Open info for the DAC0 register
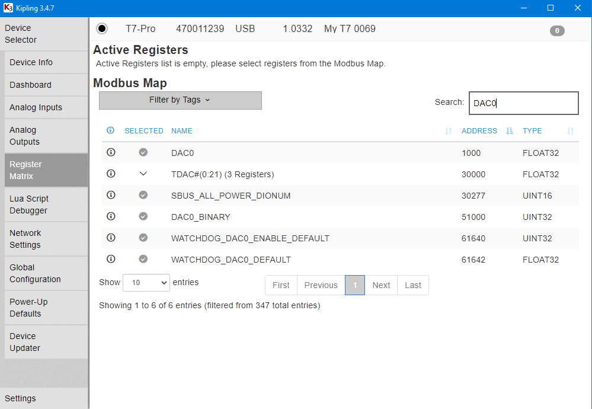Viewport: 592px width, 409px height. [111, 152]
